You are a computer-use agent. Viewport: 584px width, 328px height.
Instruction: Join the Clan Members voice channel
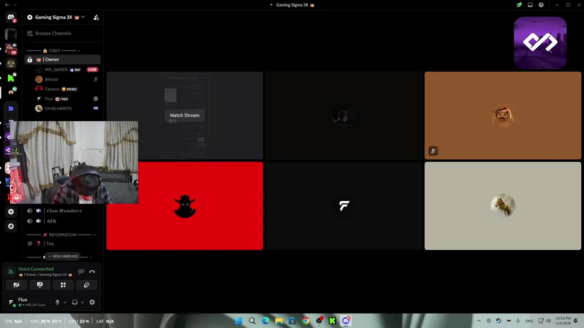pyautogui.click(x=63, y=211)
